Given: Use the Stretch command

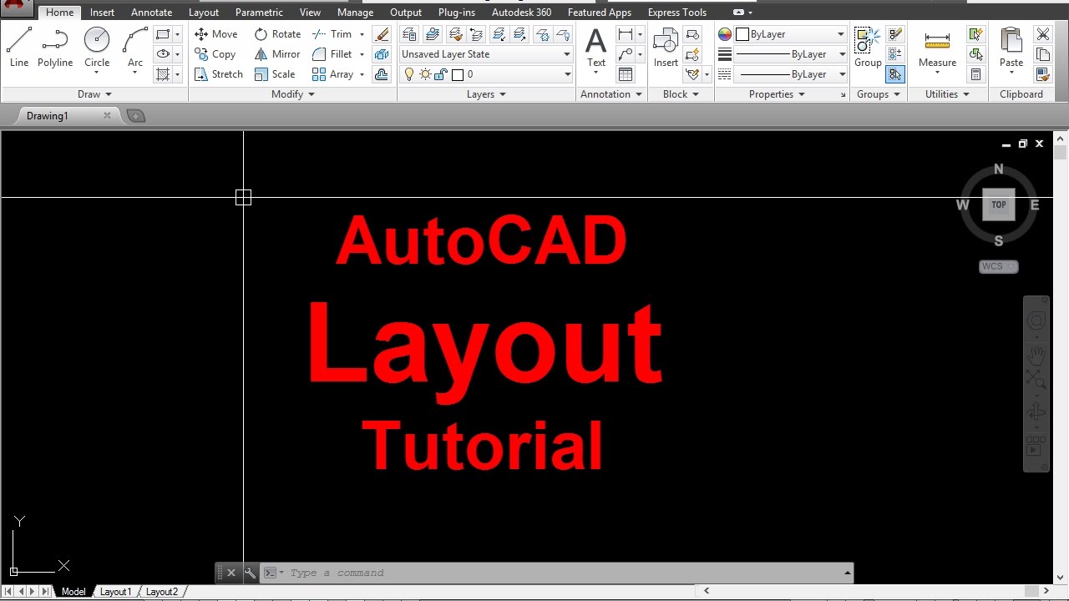Looking at the screenshot, I should pos(219,74).
